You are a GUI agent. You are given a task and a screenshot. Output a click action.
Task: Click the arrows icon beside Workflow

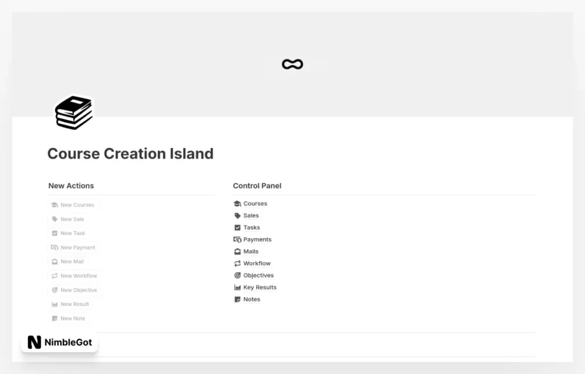(x=238, y=264)
